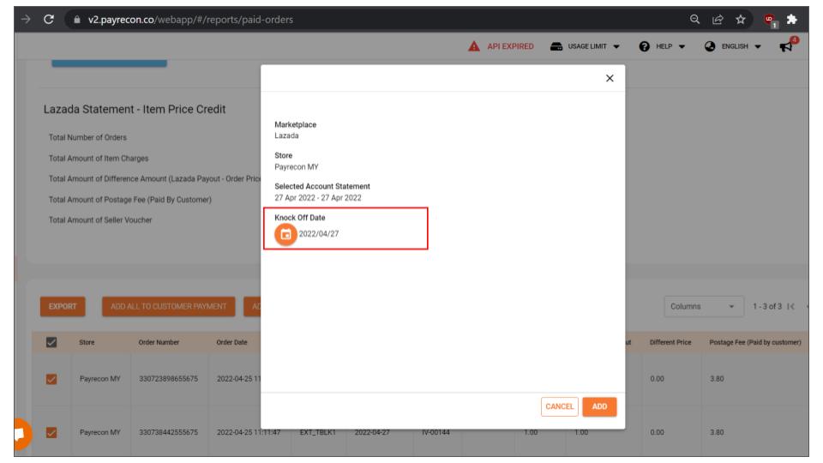
Task: Click the share page icon
Action: point(718,20)
